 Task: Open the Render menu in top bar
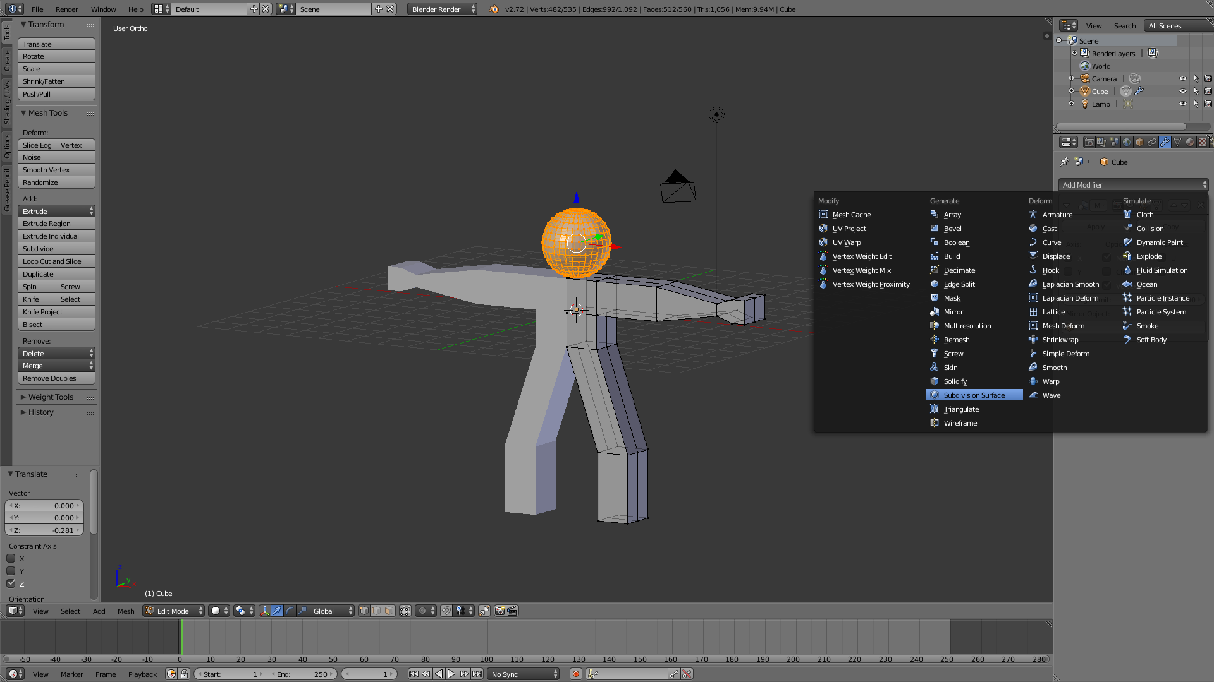point(66,9)
